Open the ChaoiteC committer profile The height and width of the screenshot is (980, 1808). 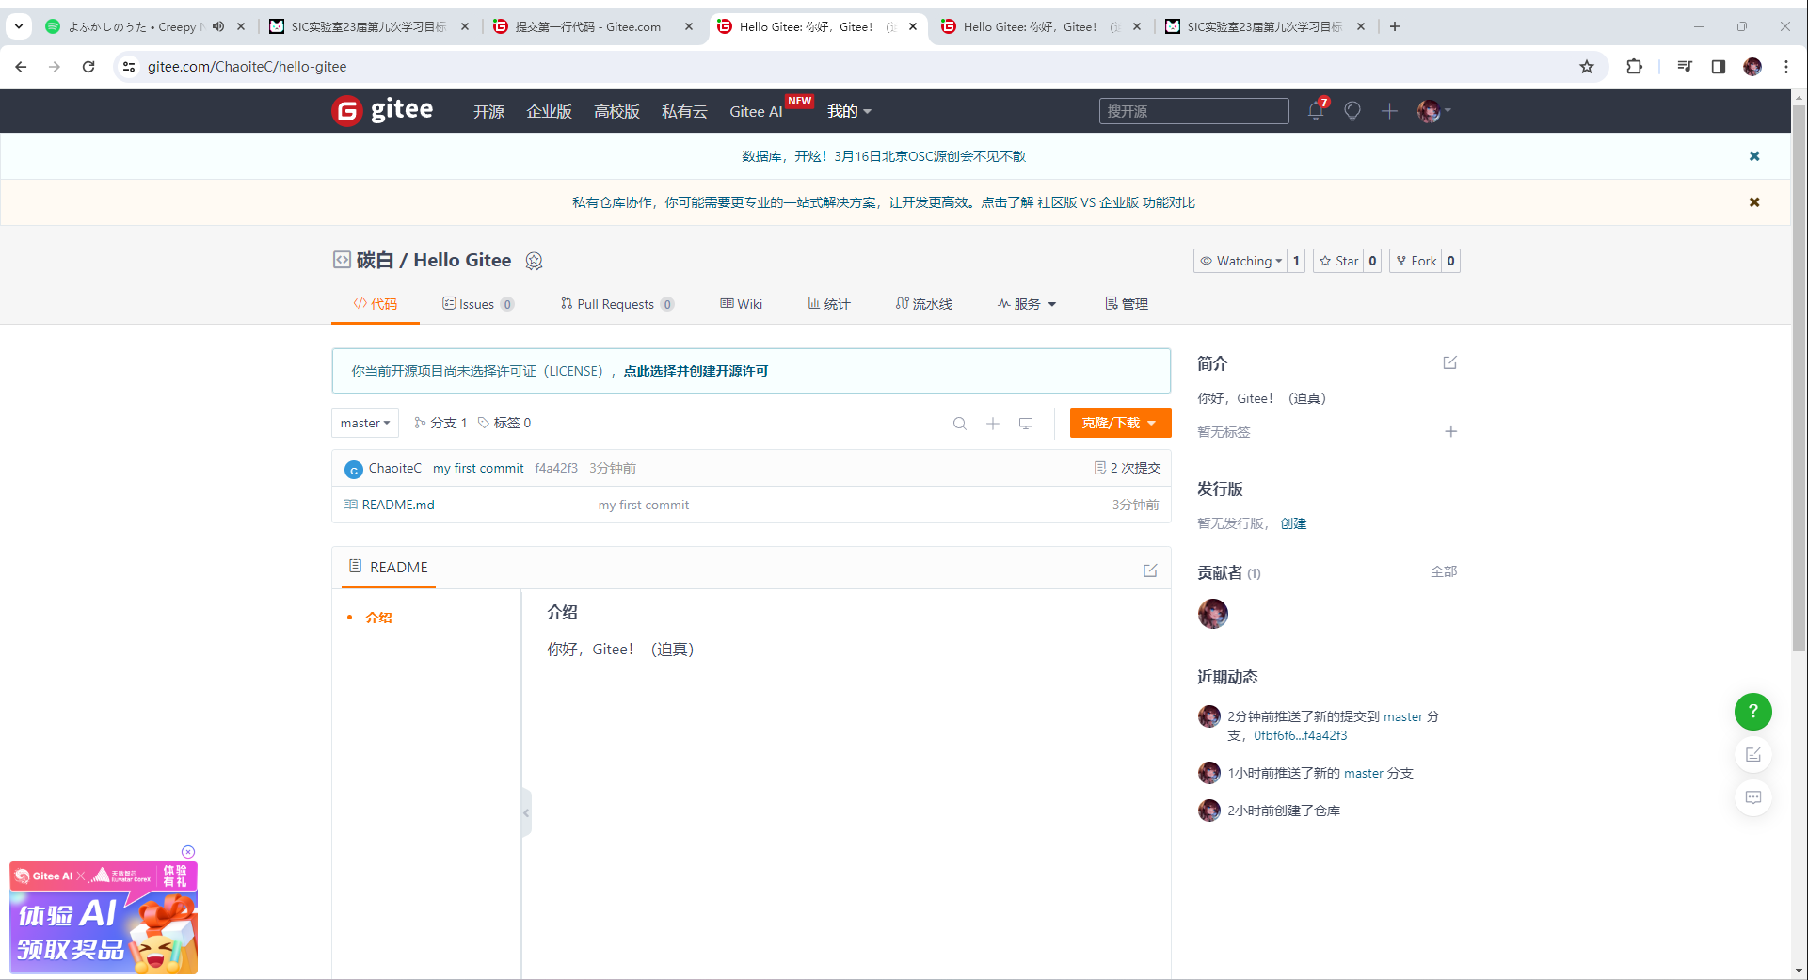pos(395,468)
